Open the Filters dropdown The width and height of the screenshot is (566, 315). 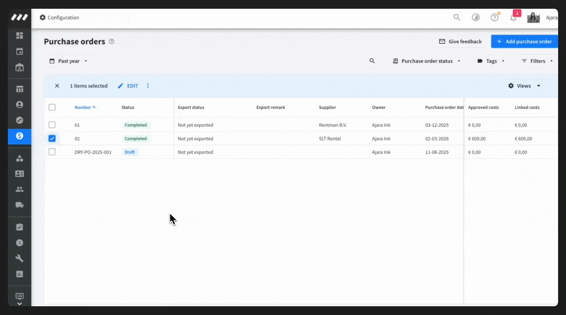(x=538, y=61)
